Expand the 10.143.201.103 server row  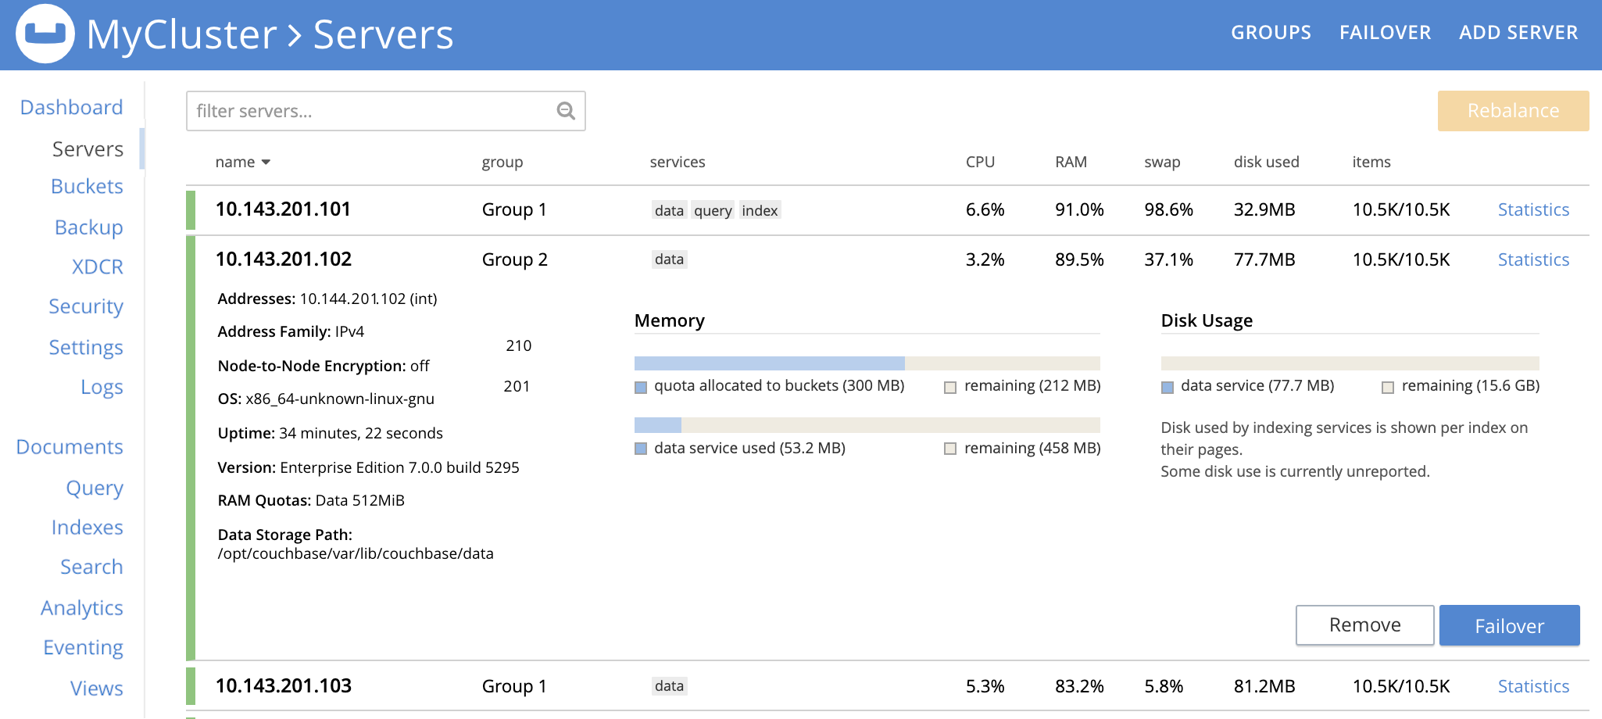click(284, 685)
